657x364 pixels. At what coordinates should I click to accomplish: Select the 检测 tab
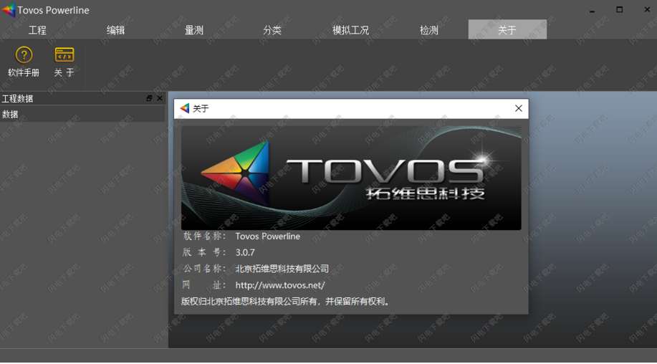429,30
